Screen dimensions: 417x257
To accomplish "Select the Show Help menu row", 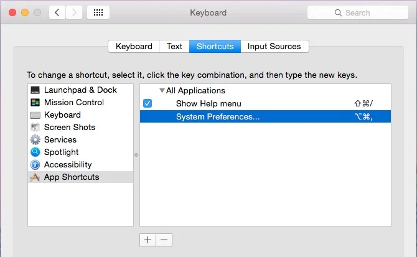I will (x=265, y=103).
